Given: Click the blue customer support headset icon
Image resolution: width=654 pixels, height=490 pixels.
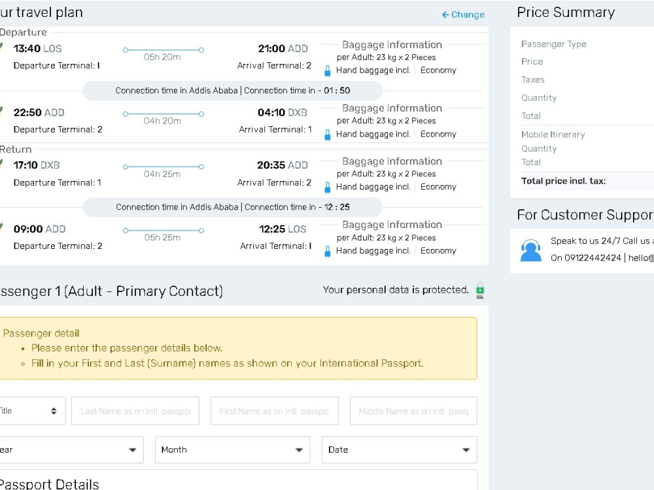Looking at the screenshot, I should 530,249.
